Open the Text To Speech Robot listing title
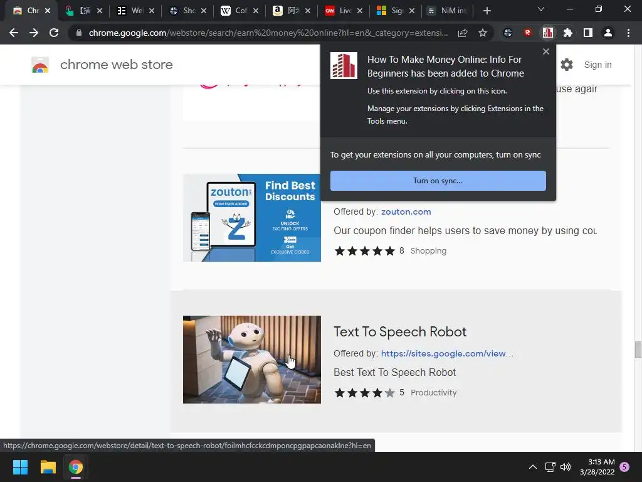 pos(400,331)
